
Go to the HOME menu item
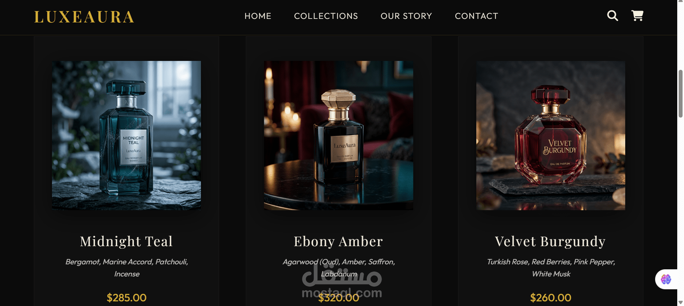[258, 16]
